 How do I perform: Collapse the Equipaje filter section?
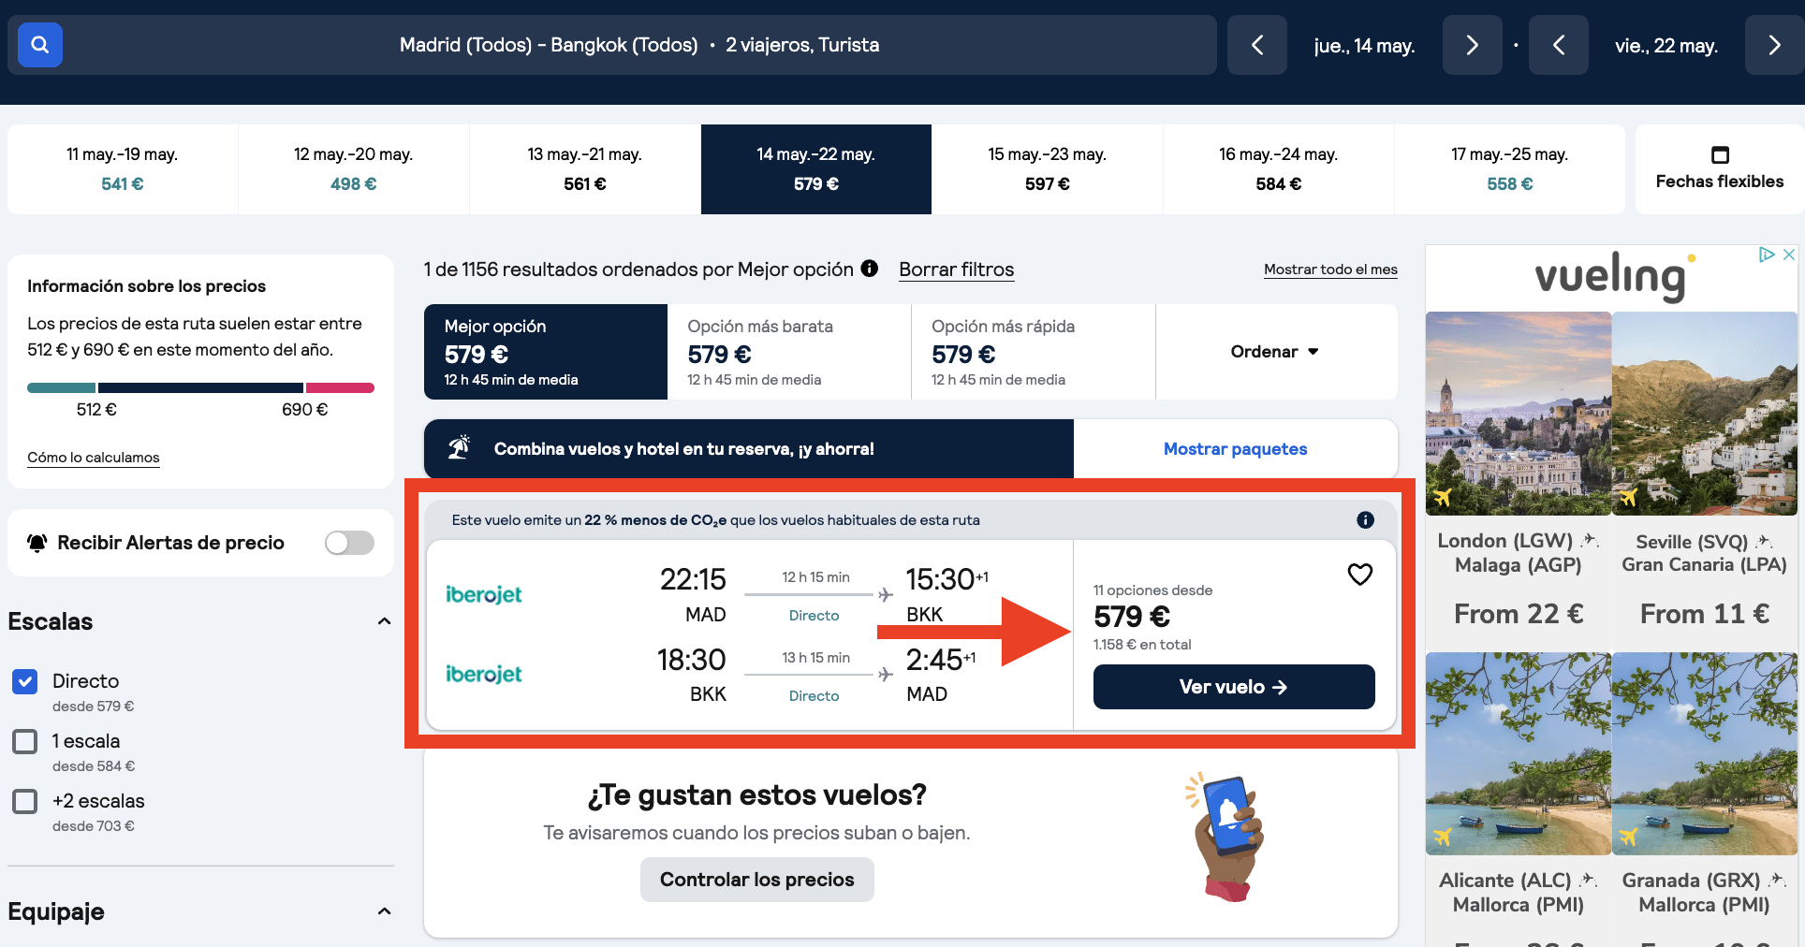pyautogui.click(x=384, y=911)
